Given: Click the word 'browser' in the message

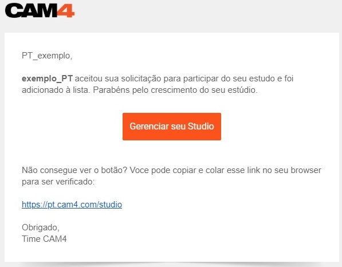Looking at the screenshot, I should coord(306,170).
